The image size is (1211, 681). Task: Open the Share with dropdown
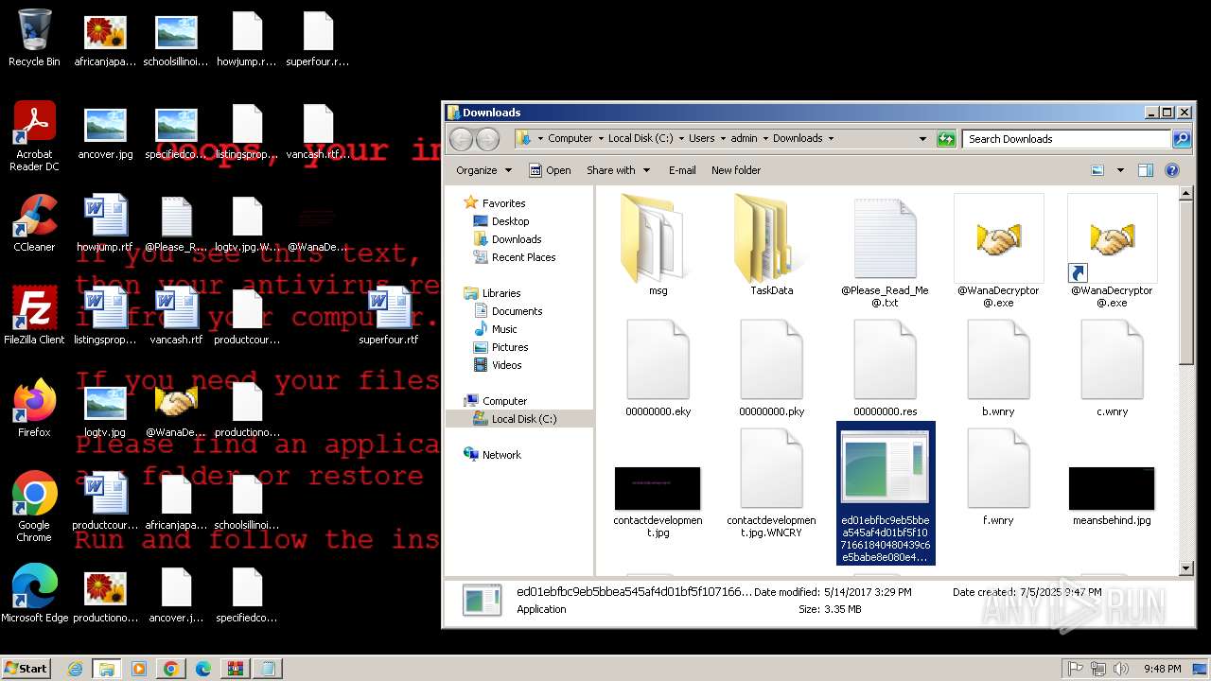pyautogui.click(x=619, y=170)
